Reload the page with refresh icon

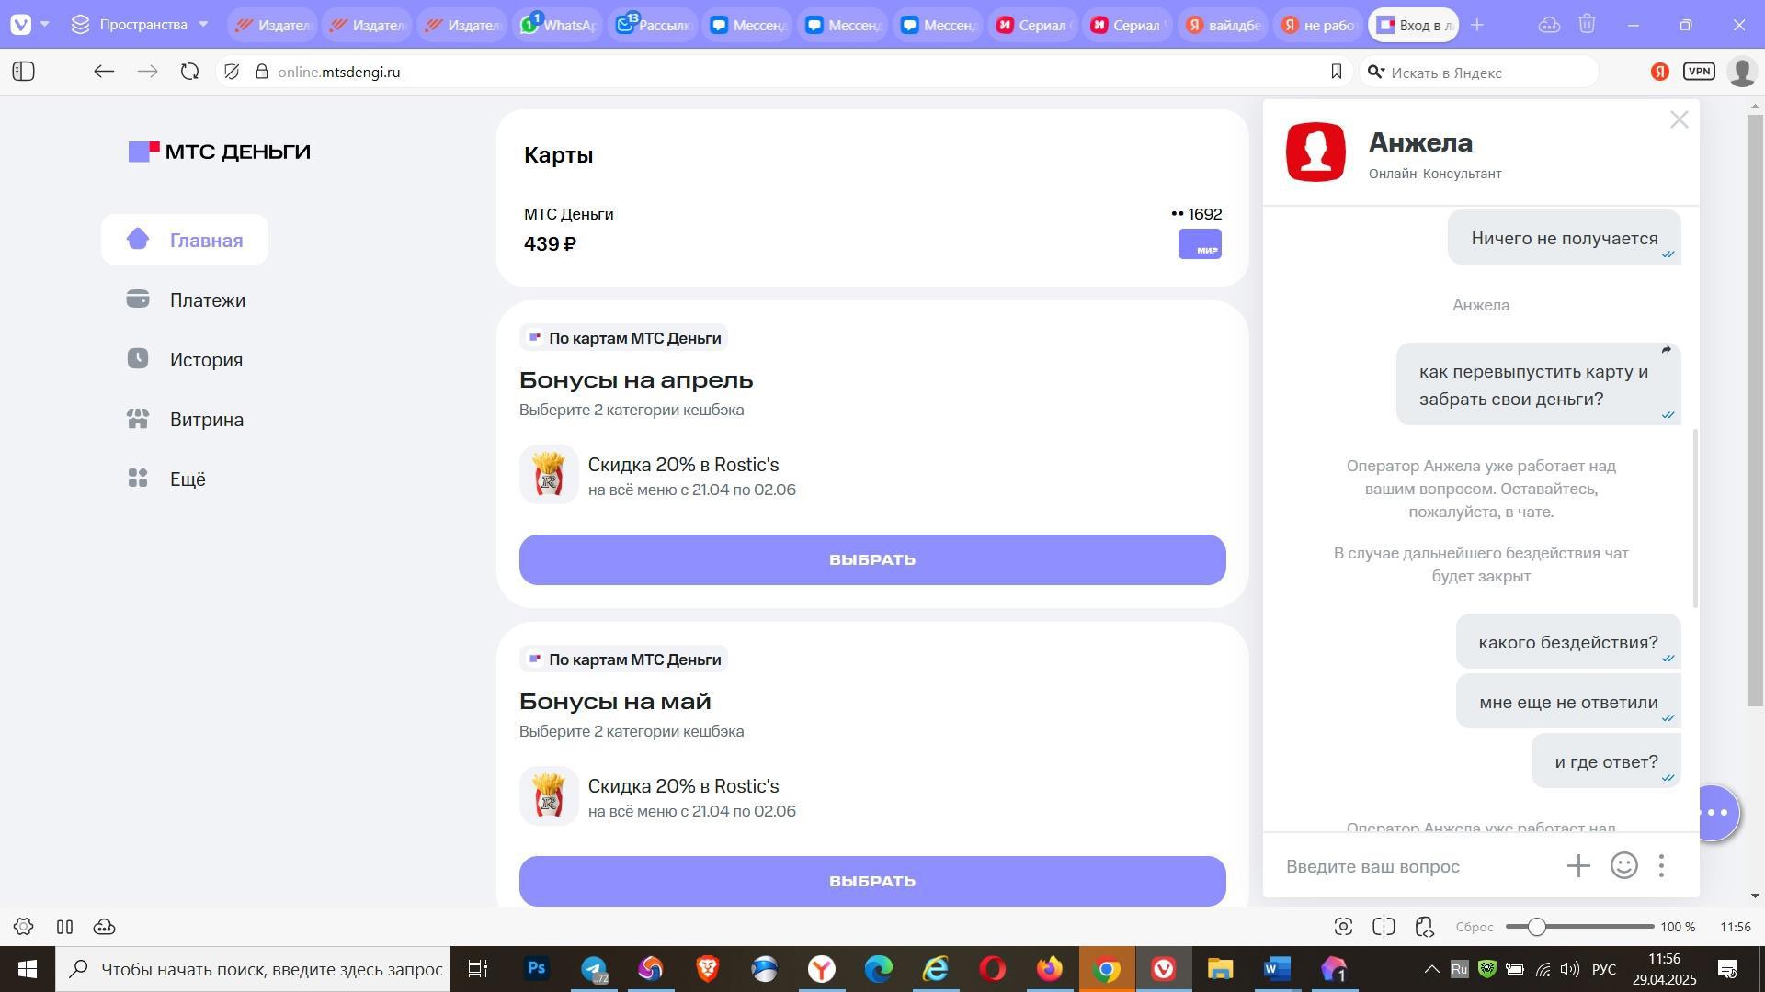189,72
